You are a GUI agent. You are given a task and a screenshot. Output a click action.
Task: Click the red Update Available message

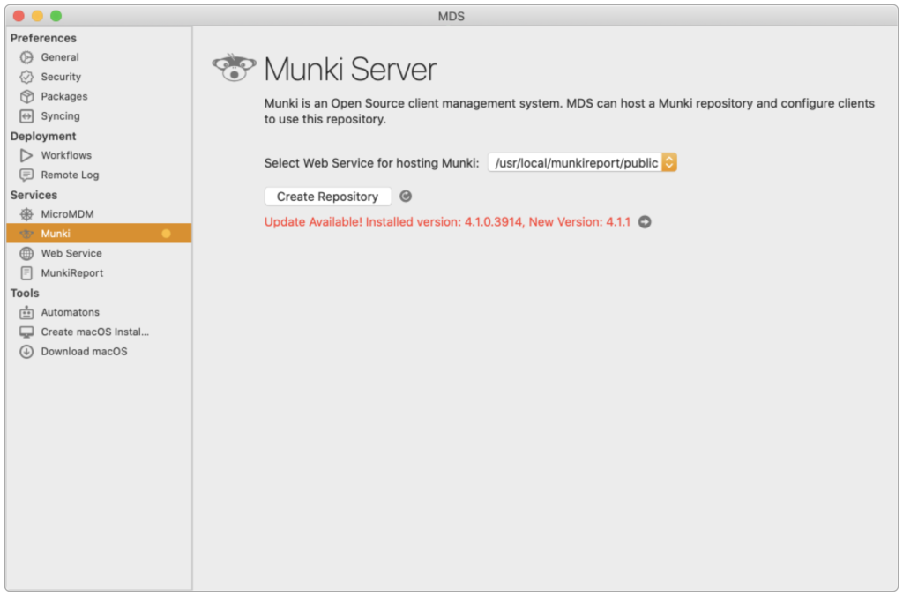click(447, 221)
